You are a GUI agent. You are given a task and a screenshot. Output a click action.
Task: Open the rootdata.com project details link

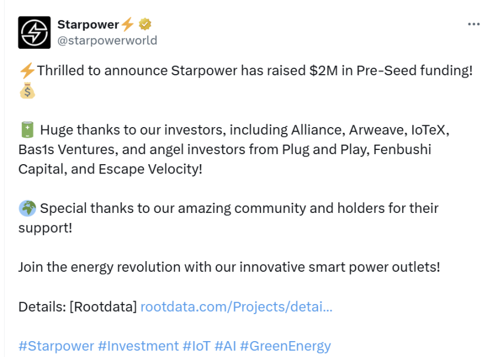[x=236, y=306]
